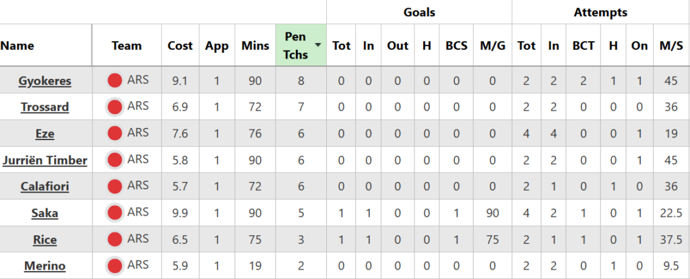Select the Goals group header

tap(419, 12)
